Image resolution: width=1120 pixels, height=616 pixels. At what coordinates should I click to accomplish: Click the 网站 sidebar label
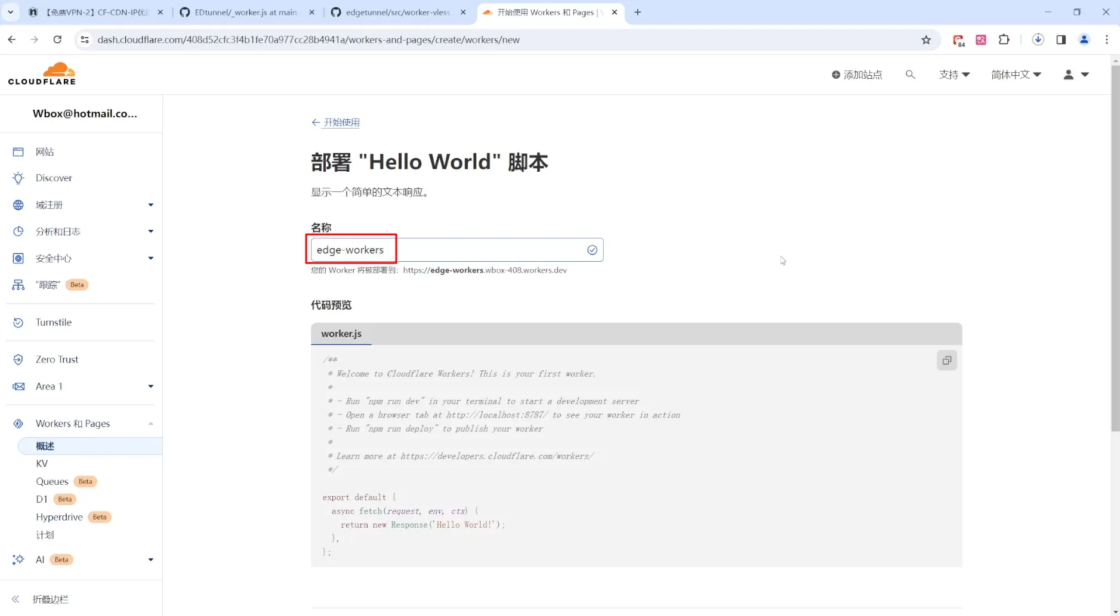pyautogui.click(x=45, y=152)
